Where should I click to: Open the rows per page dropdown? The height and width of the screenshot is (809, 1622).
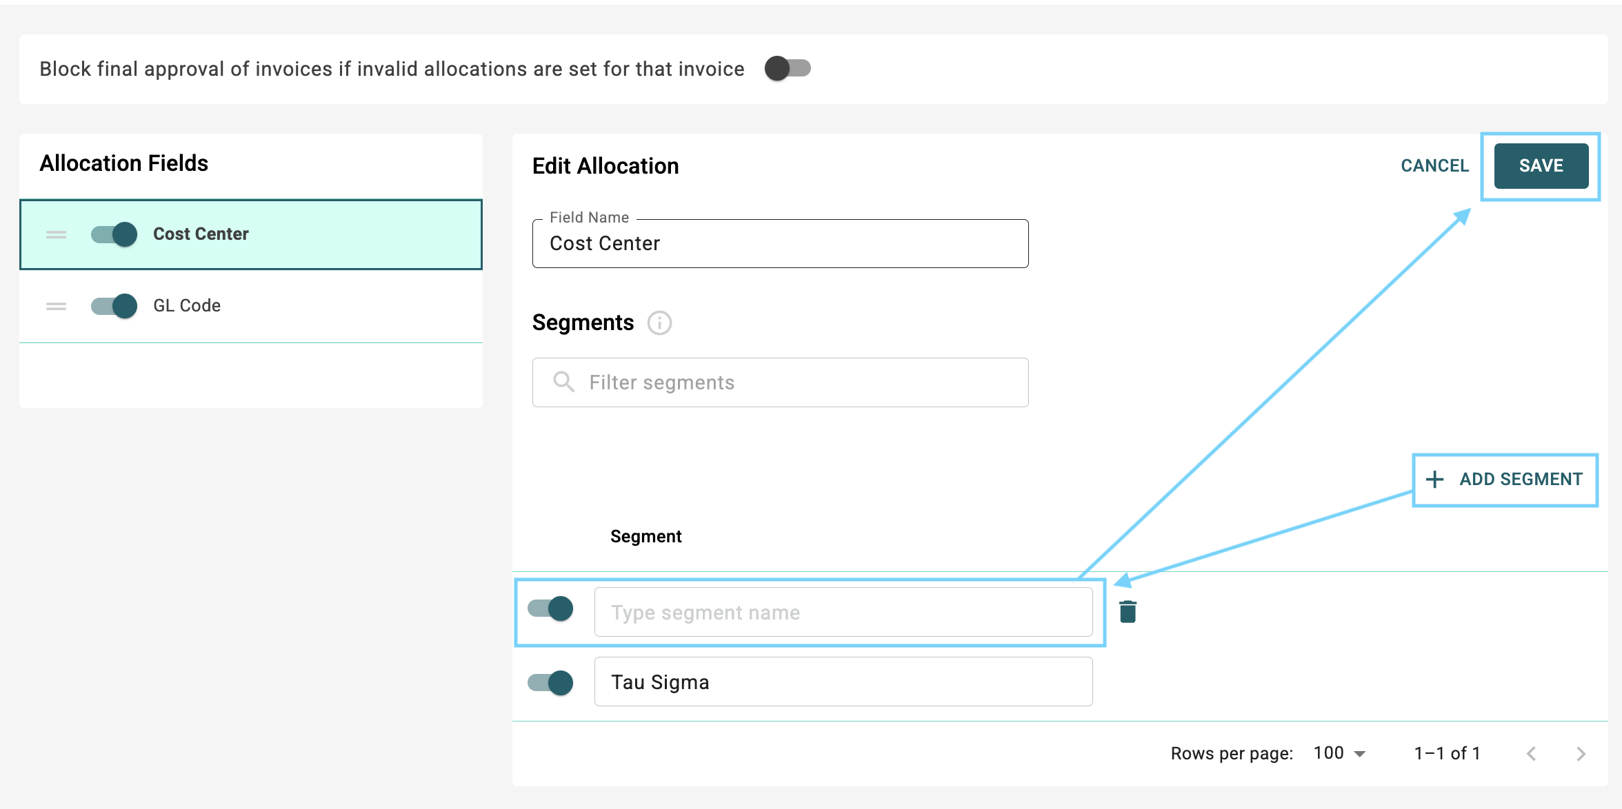pyautogui.click(x=1339, y=753)
